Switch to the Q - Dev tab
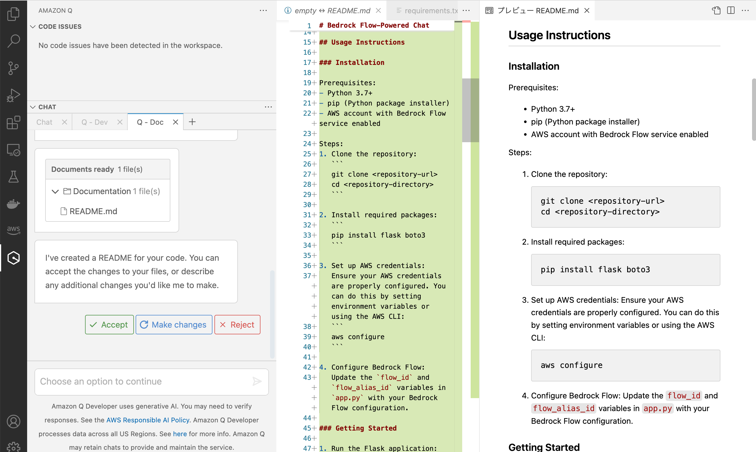 click(95, 122)
